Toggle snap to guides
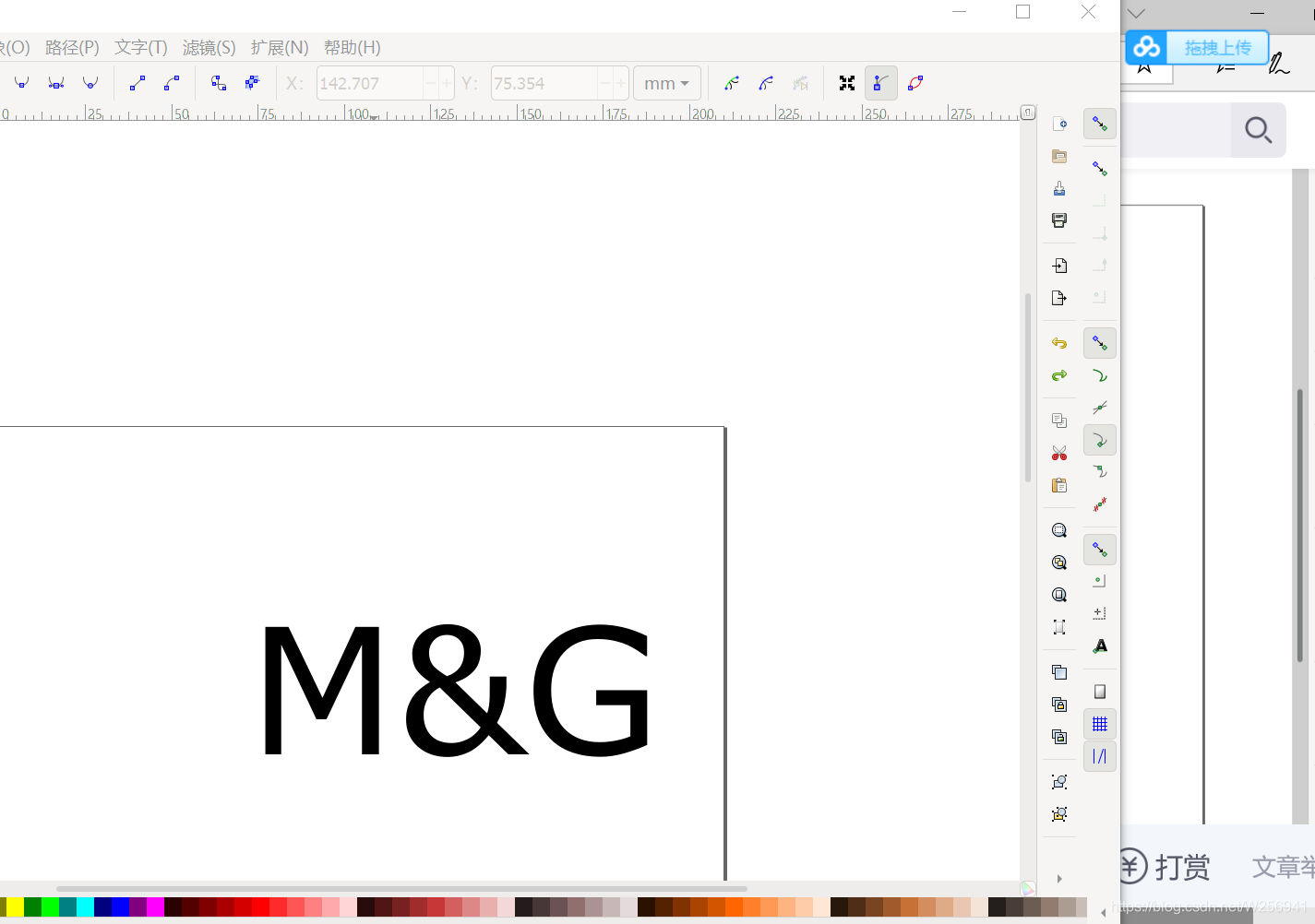Viewport: 1315px width, 924px height. (x=1100, y=756)
